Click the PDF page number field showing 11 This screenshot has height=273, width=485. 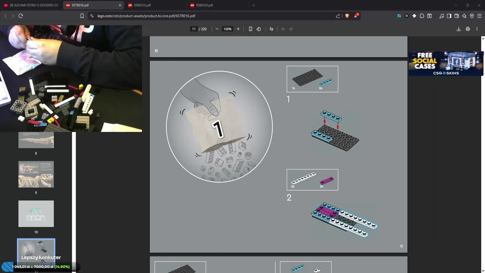194,29
